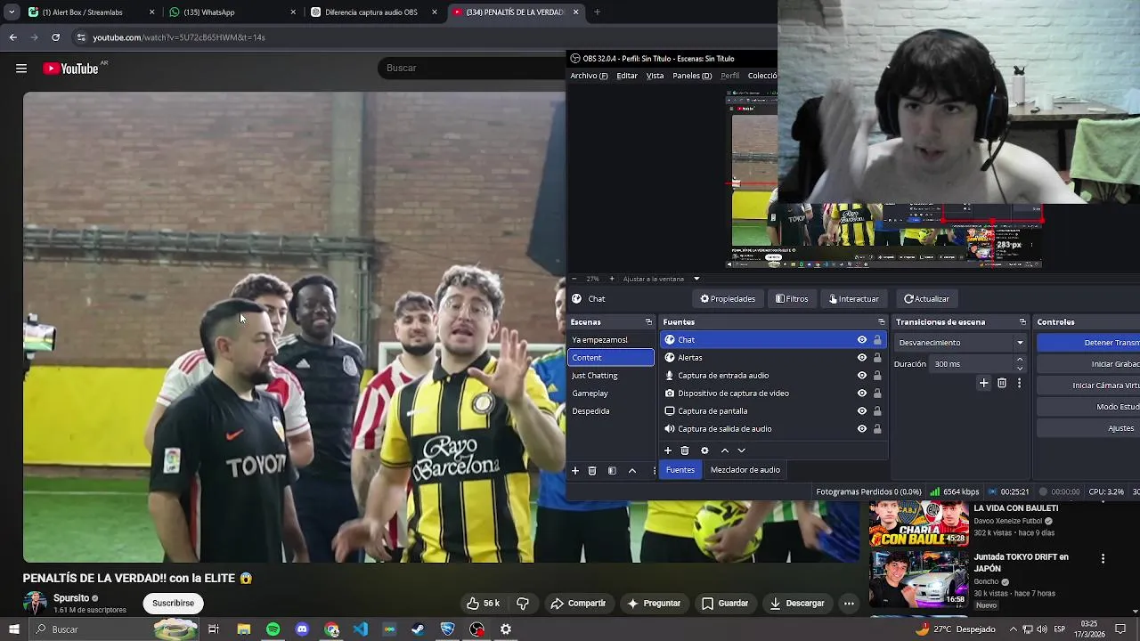
Task: Click the Filtros button in OBS
Action: (792, 299)
